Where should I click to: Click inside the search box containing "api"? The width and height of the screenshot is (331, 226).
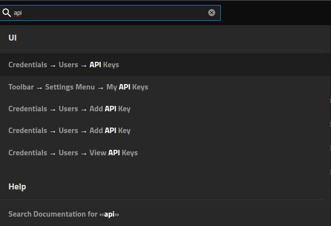click(109, 13)
